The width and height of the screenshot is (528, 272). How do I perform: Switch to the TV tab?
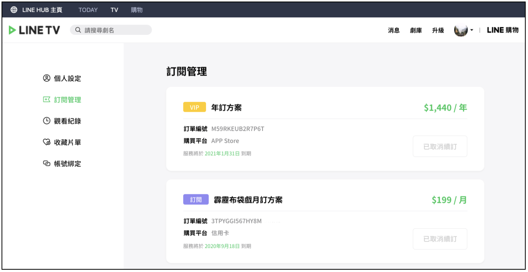[114, 10]
